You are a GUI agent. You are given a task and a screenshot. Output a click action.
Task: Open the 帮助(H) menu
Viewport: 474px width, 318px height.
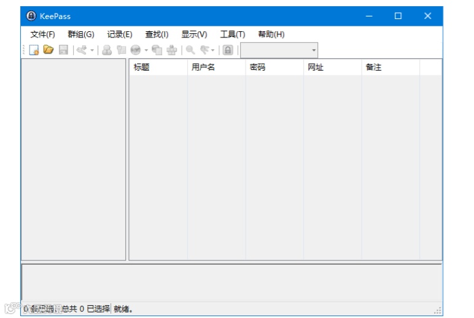271,34
